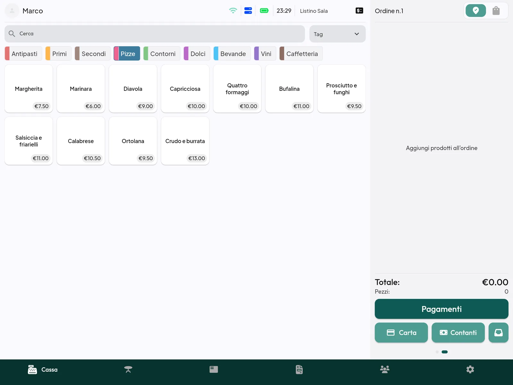513x385 pixels.
Task: Add a Margherita pizza to the order
Action: click(x=29, y=89)
